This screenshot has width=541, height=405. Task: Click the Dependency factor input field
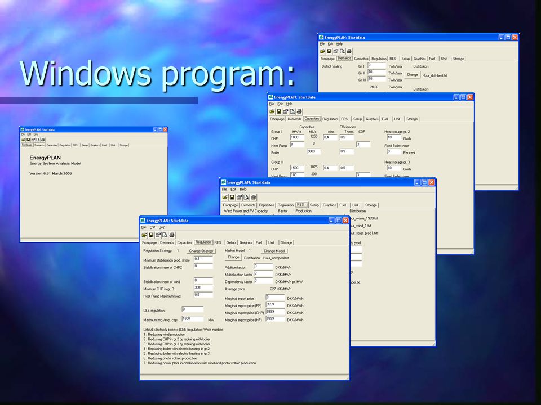pyautogui.click(x=263, y=281)
